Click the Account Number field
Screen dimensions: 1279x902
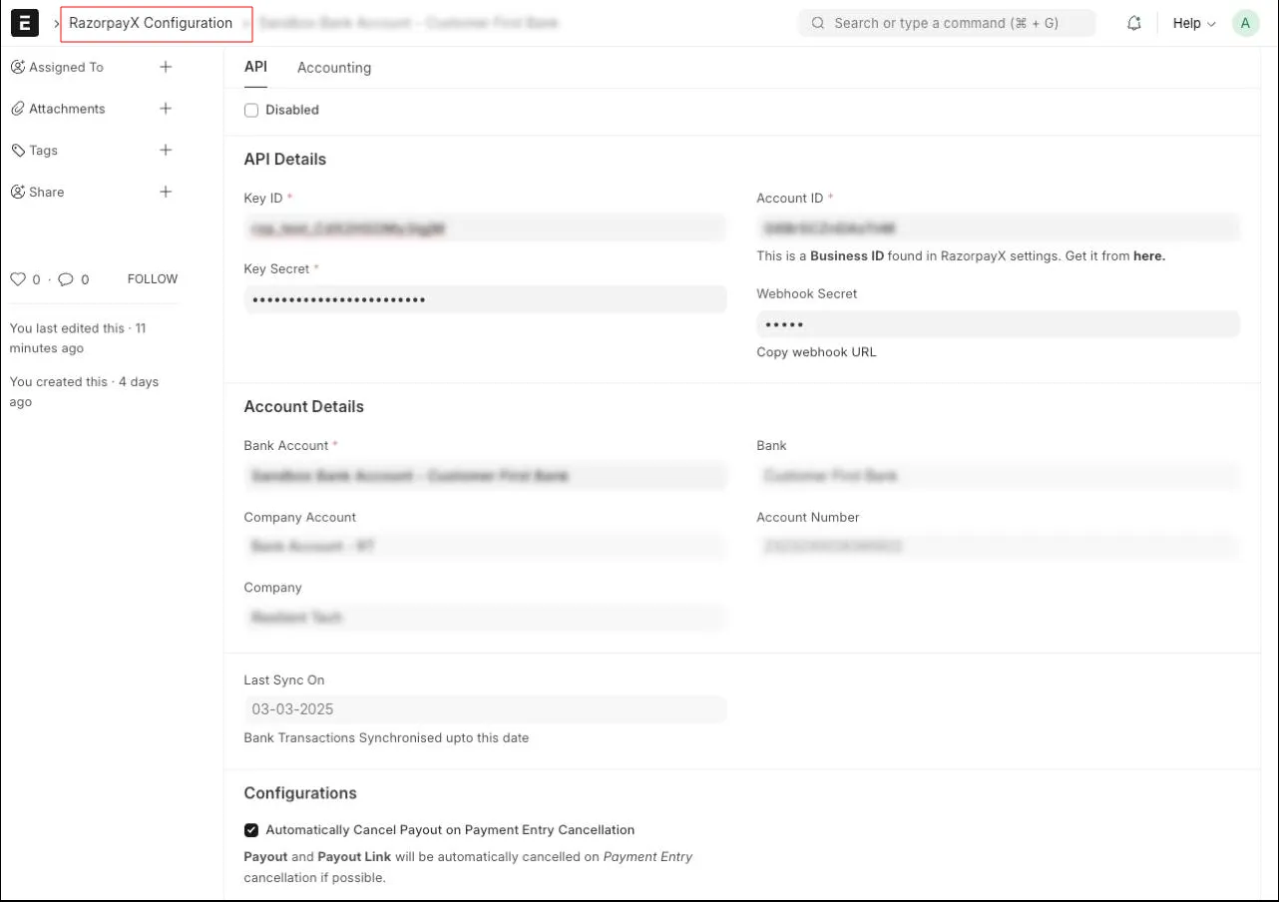998,546
